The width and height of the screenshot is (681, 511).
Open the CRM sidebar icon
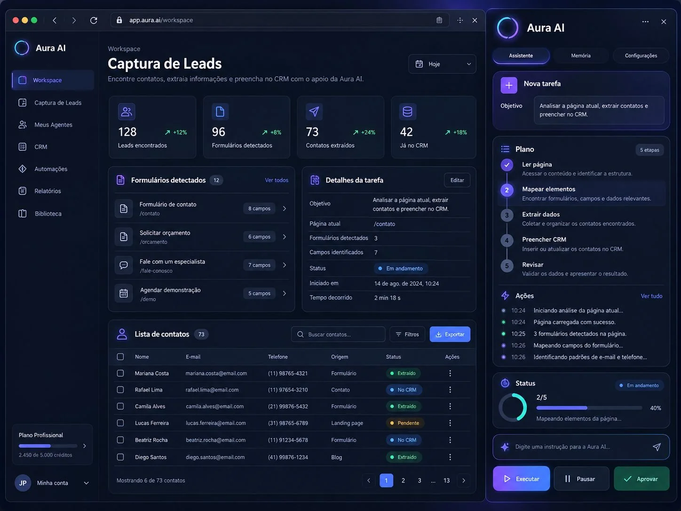point(22,147)
